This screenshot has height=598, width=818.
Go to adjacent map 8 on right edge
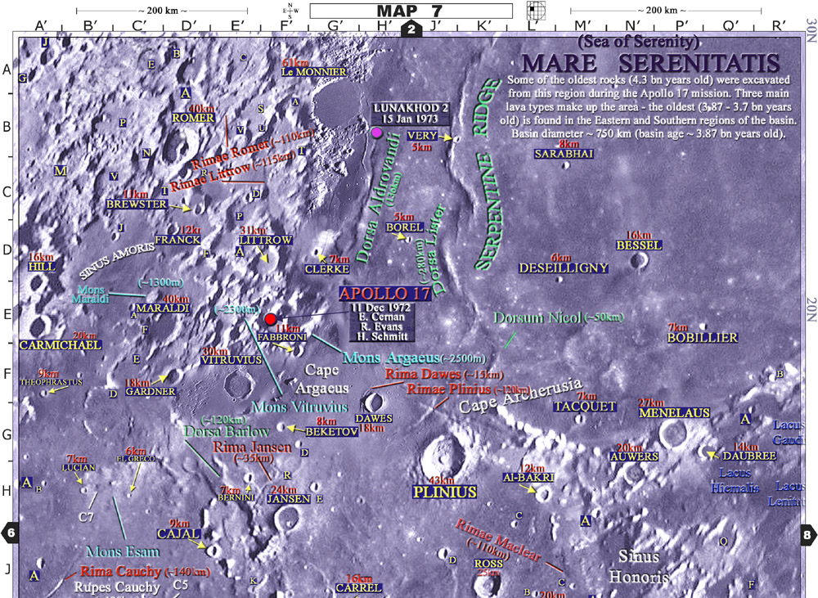807,533
